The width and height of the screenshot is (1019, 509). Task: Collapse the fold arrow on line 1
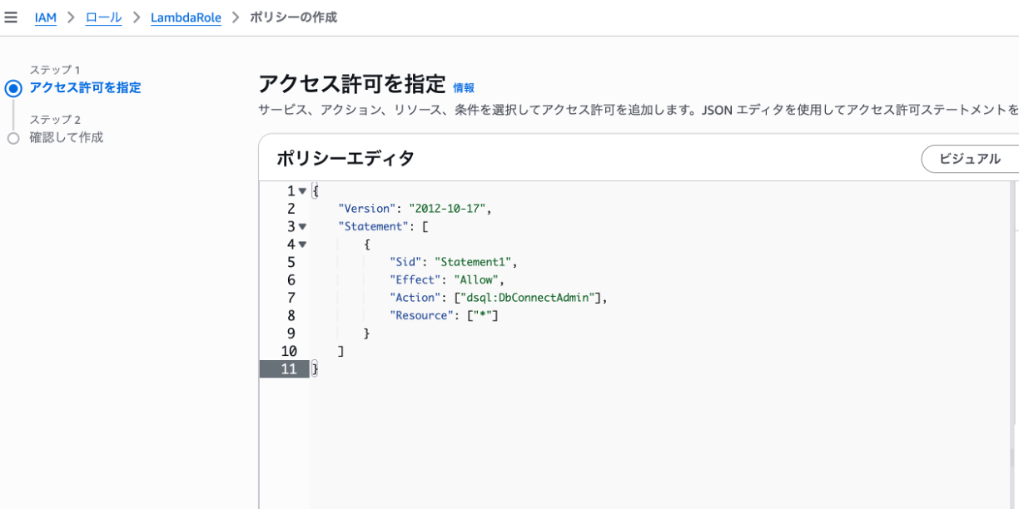(x=302, y=191)
